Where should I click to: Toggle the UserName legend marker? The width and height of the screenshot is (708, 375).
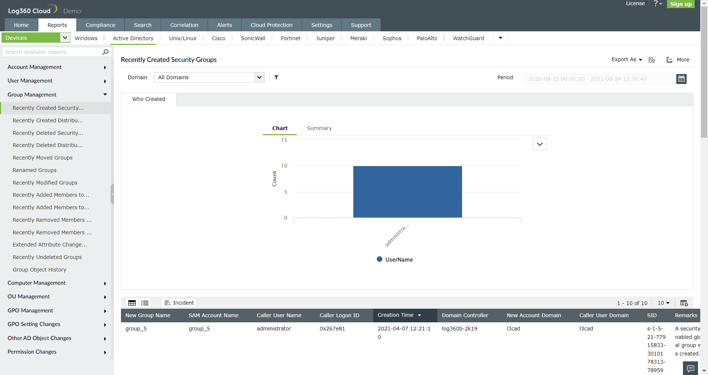379,259
